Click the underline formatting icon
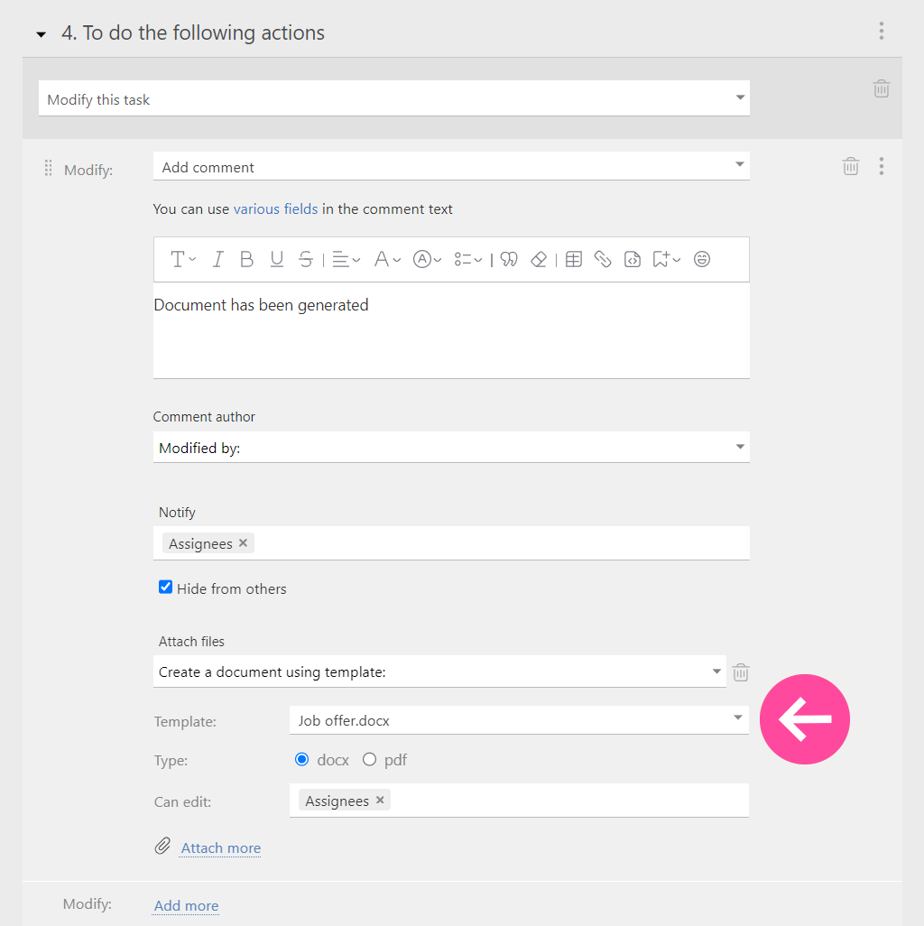The height and width of the screenshot is (926, 924). (x=276, y=259)
